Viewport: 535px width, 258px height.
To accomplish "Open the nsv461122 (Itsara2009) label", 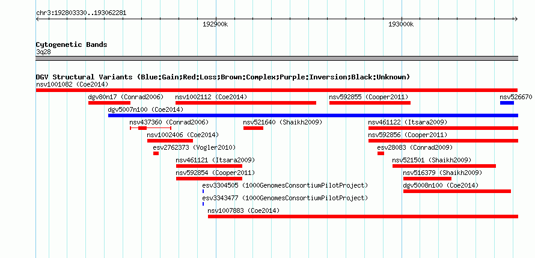I will 408,122.
